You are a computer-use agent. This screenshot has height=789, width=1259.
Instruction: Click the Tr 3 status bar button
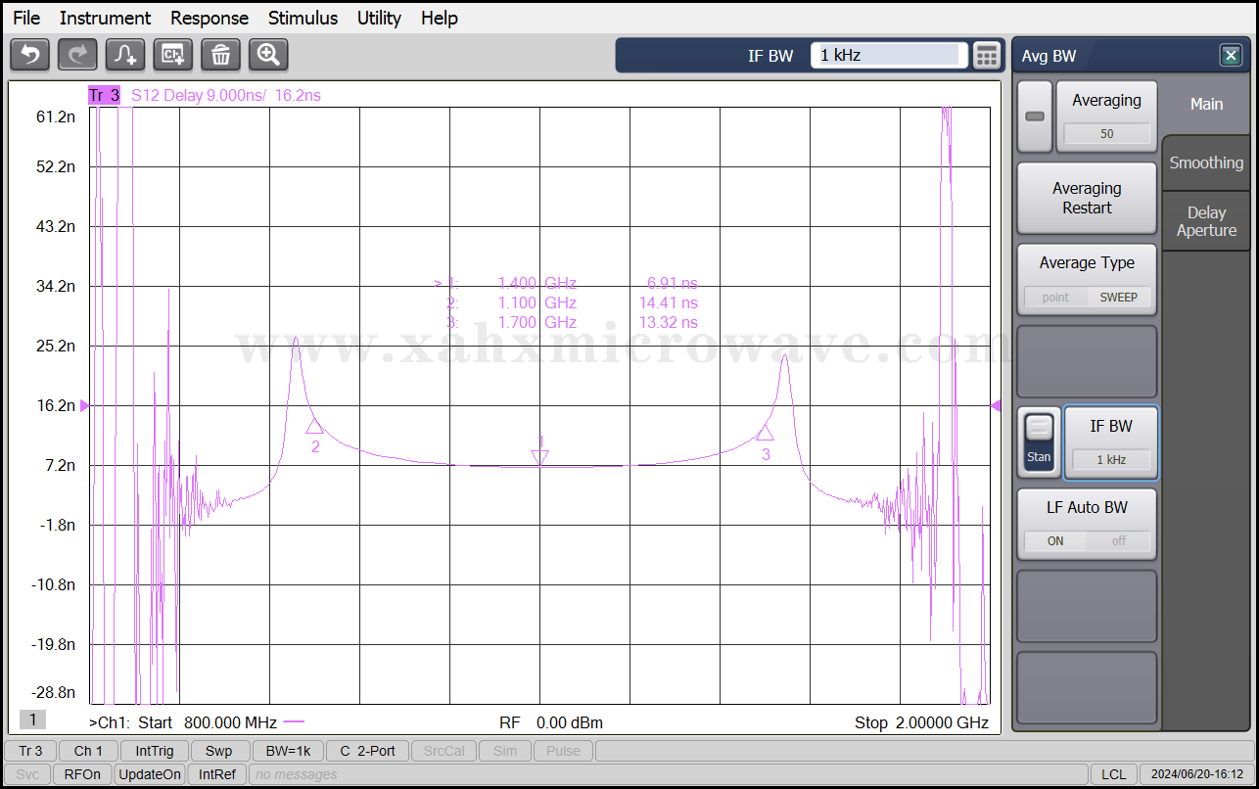coord(30,751)
